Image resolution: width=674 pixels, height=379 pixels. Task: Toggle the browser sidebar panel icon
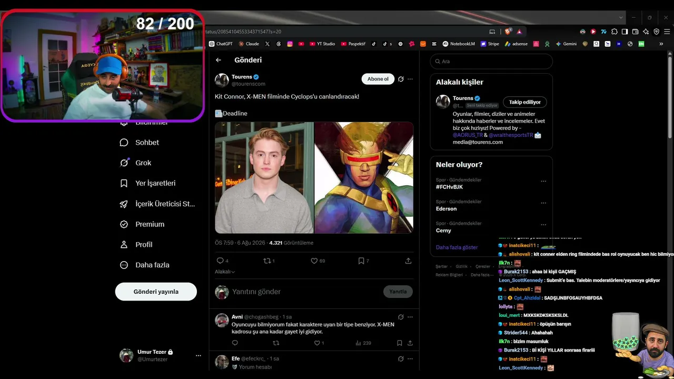coord(625,32)
